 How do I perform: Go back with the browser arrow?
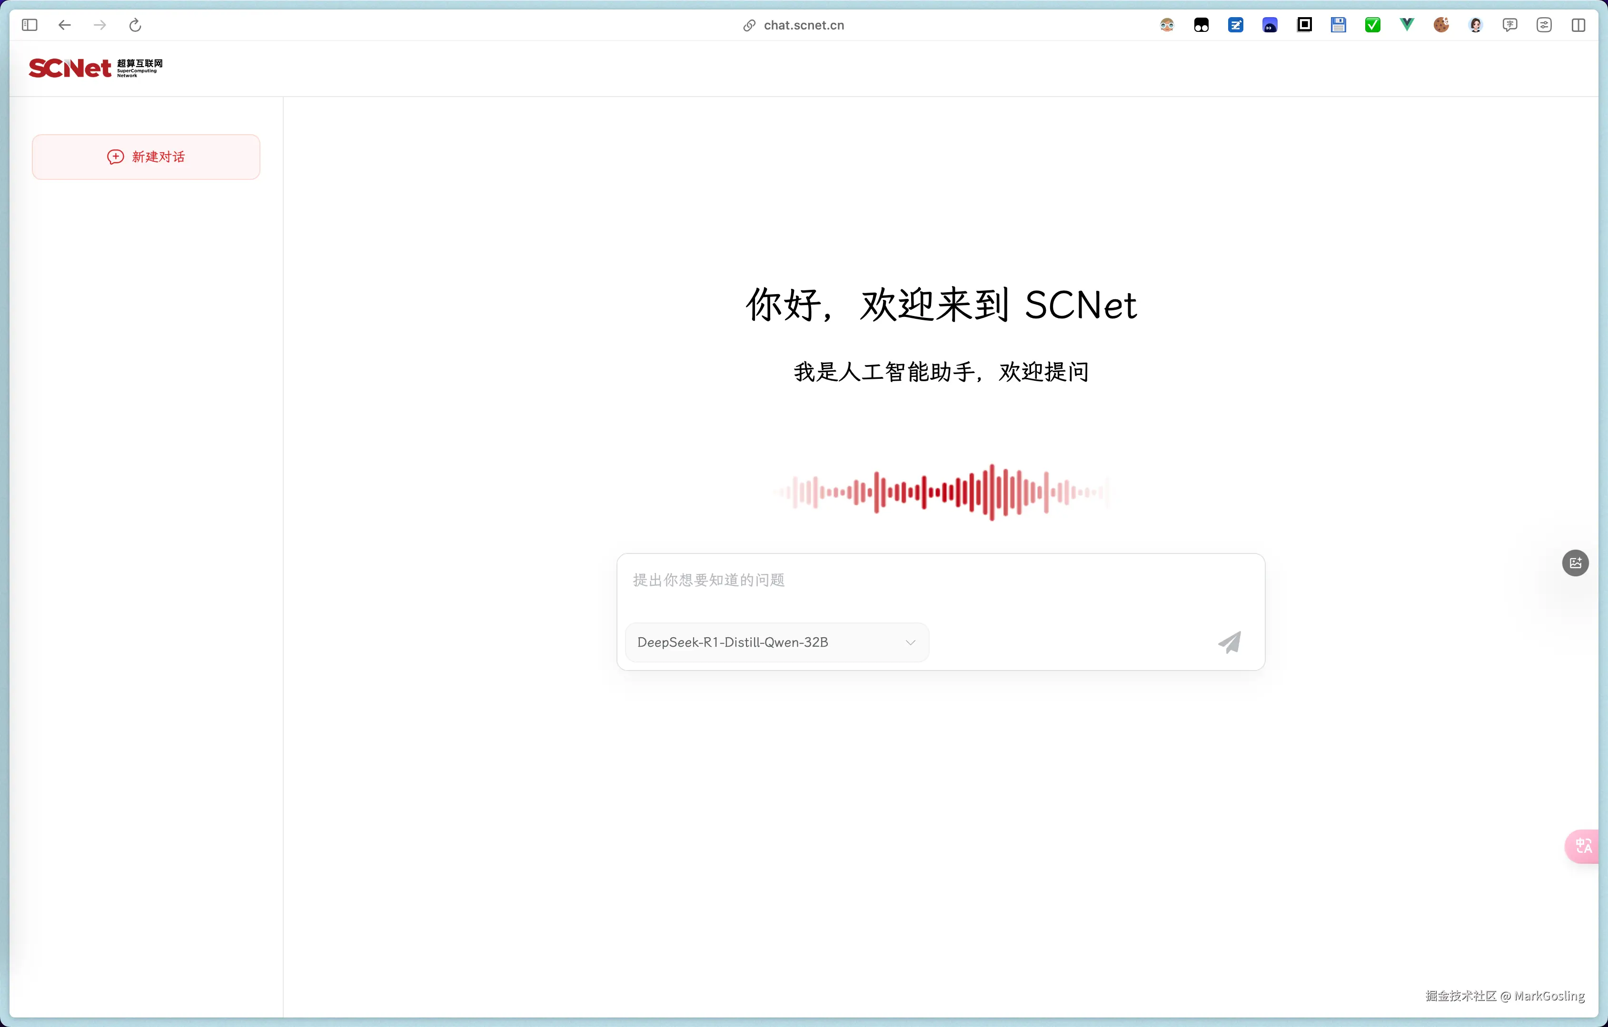pos(65,25)
